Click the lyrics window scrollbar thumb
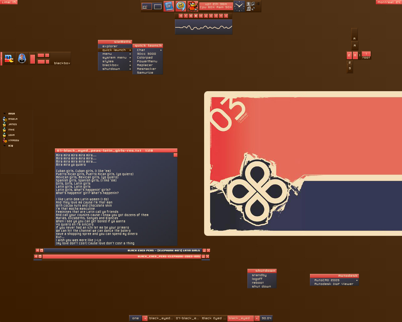 [x=175, y=155]
